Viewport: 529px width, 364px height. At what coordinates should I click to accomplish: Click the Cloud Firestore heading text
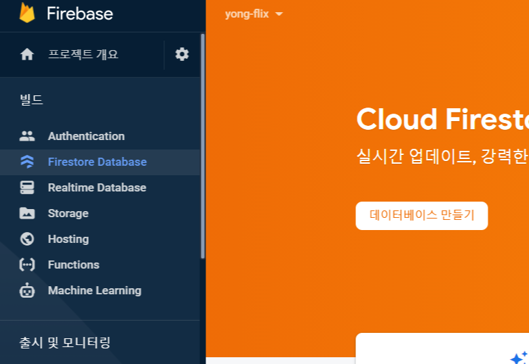click(x=442, y=119)
